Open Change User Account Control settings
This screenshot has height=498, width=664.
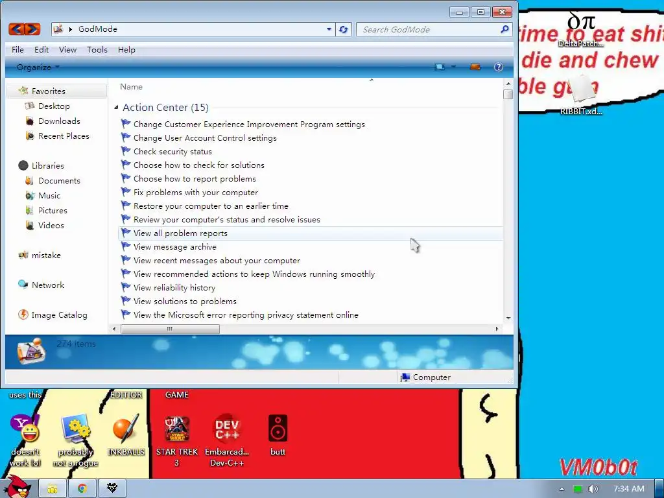[x=205, y=137]
